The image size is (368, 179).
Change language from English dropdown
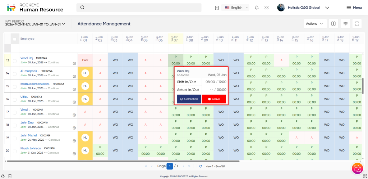[x=236, y=8]
